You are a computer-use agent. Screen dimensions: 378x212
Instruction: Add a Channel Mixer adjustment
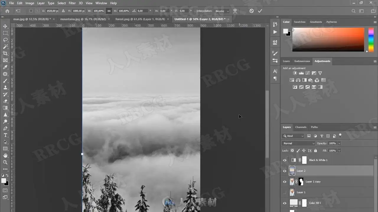[317, 80]
